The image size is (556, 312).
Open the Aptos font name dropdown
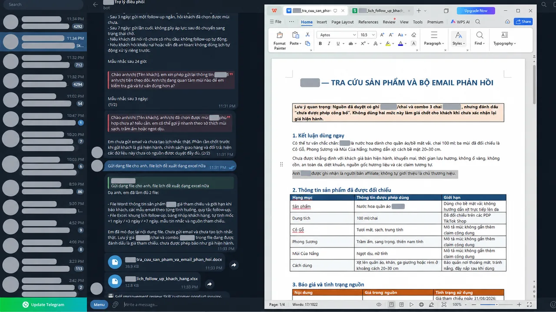click(354, 35)
